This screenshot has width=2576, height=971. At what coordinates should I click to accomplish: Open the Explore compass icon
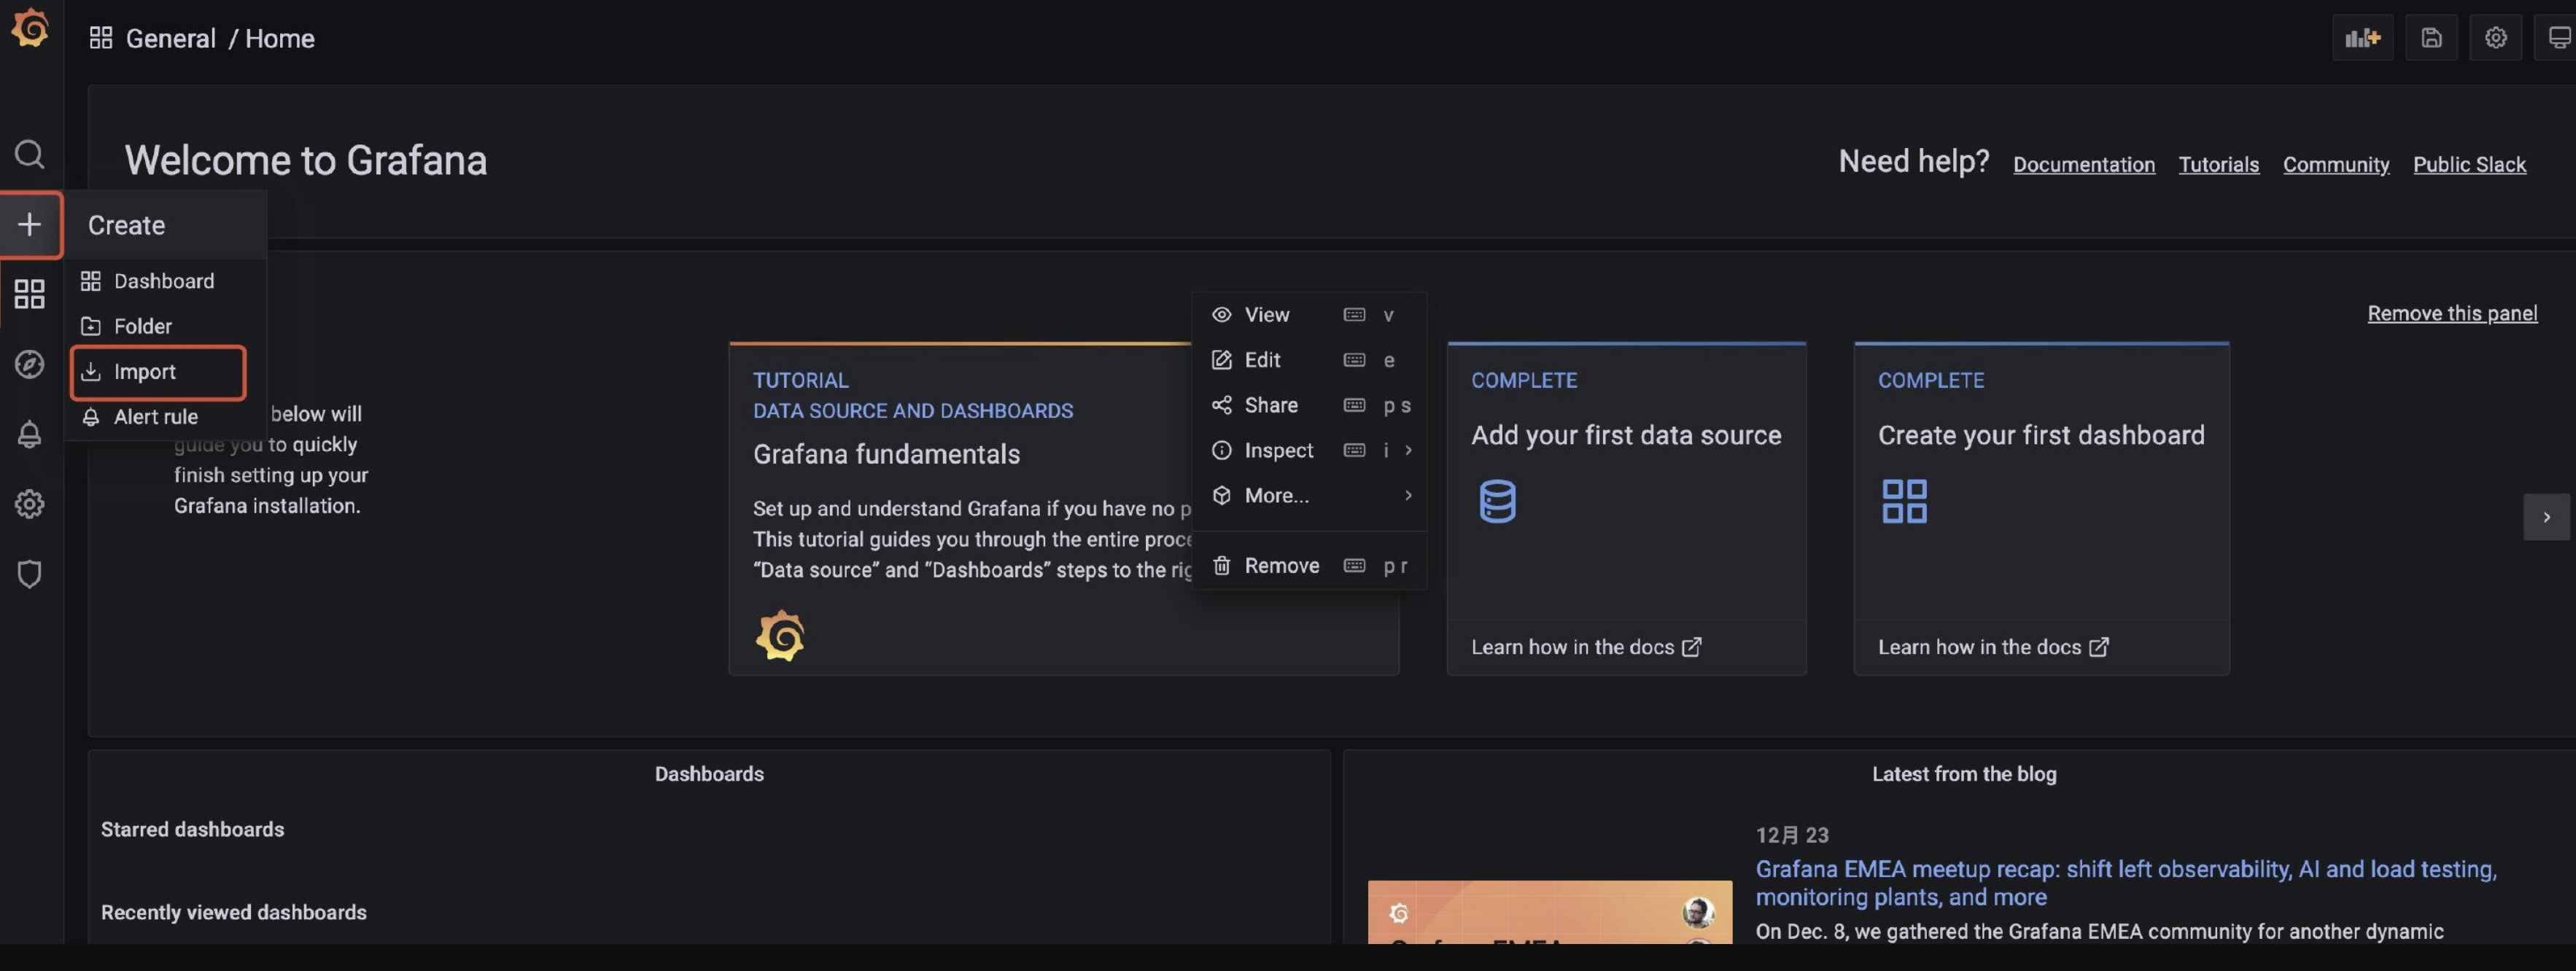point(30,364)
